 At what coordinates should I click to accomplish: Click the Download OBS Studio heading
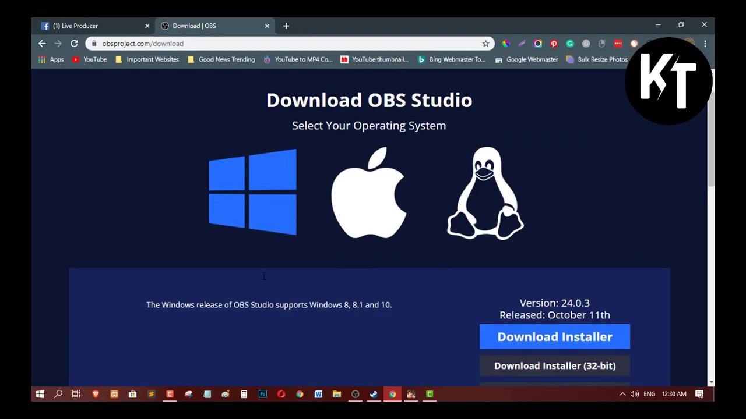[369, 100]
